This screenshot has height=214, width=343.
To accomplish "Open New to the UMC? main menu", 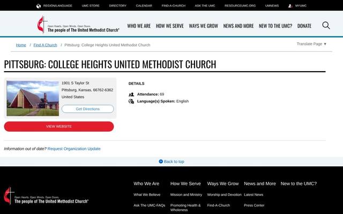I will point(275,26).
